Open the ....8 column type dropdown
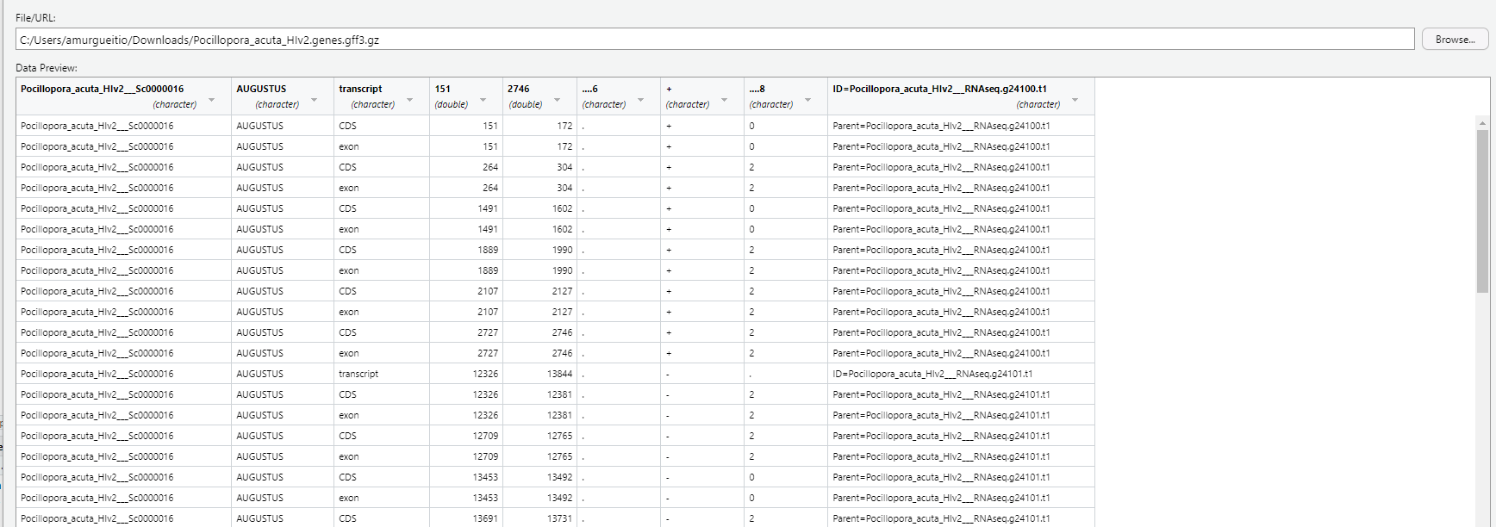 tap(807, 101)
